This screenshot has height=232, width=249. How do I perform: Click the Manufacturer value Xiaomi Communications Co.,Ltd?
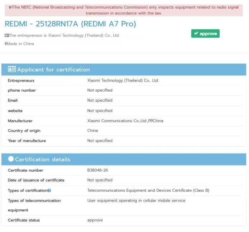click(125, 121)
